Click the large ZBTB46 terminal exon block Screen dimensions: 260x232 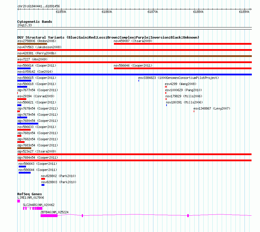point(49,216)
